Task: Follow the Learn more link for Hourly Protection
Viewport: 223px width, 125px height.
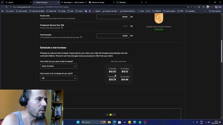Action: pos(159,29)
